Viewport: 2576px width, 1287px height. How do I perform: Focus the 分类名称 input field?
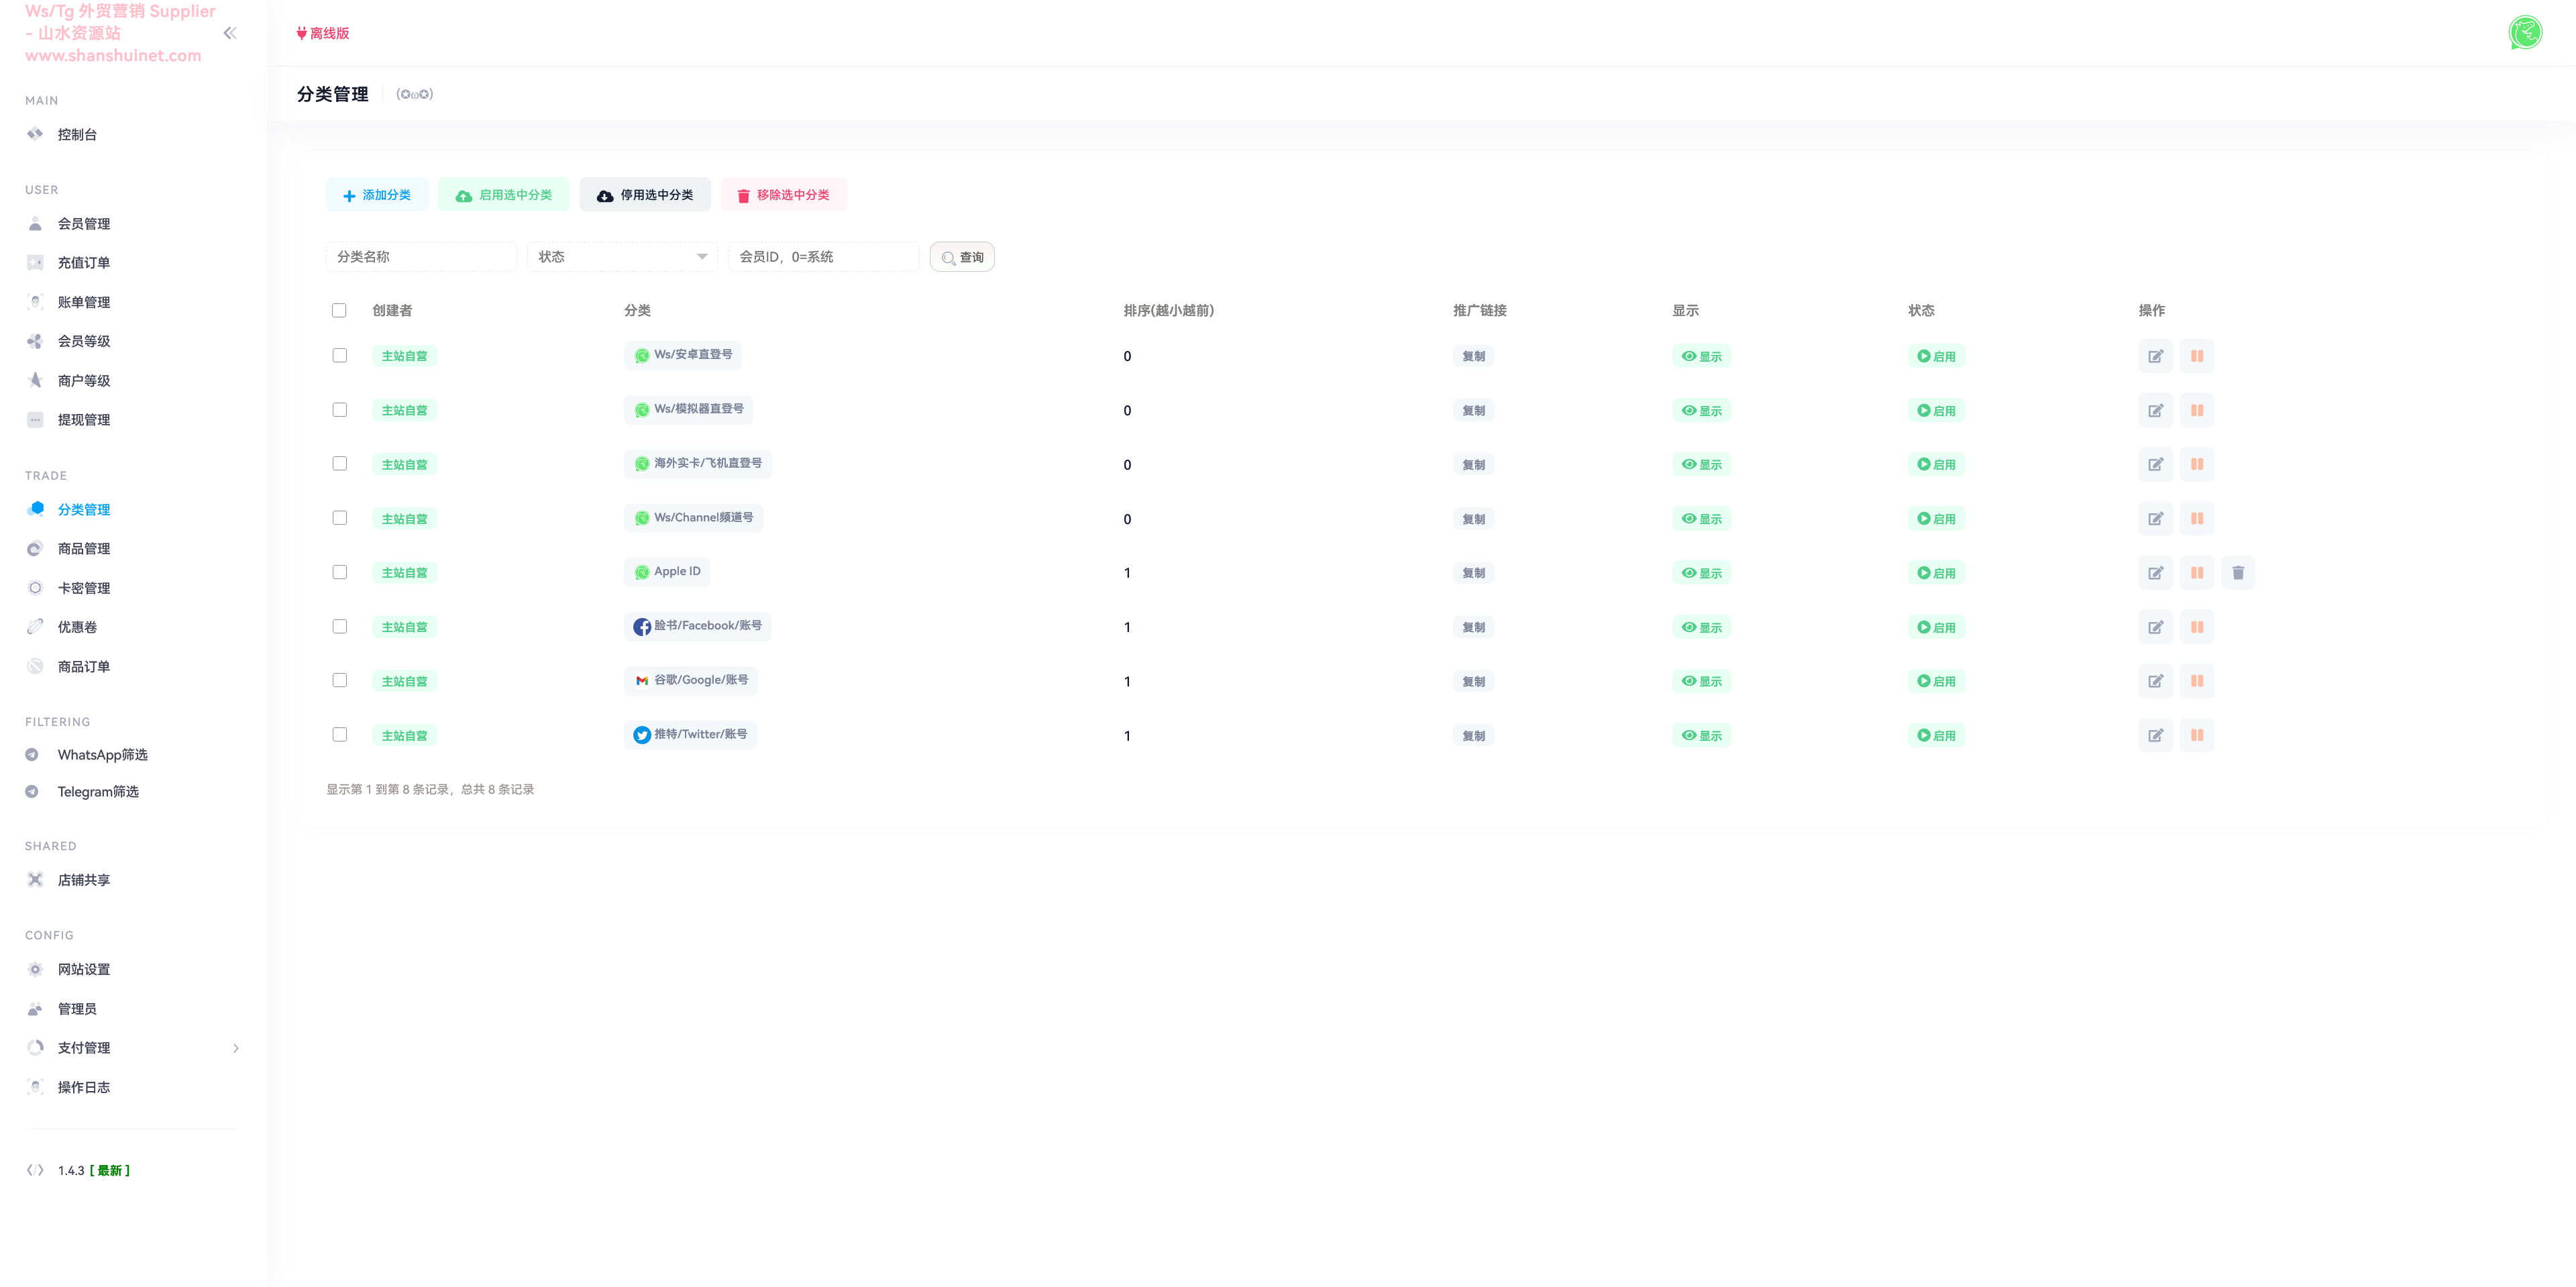[x=421, y=257]
